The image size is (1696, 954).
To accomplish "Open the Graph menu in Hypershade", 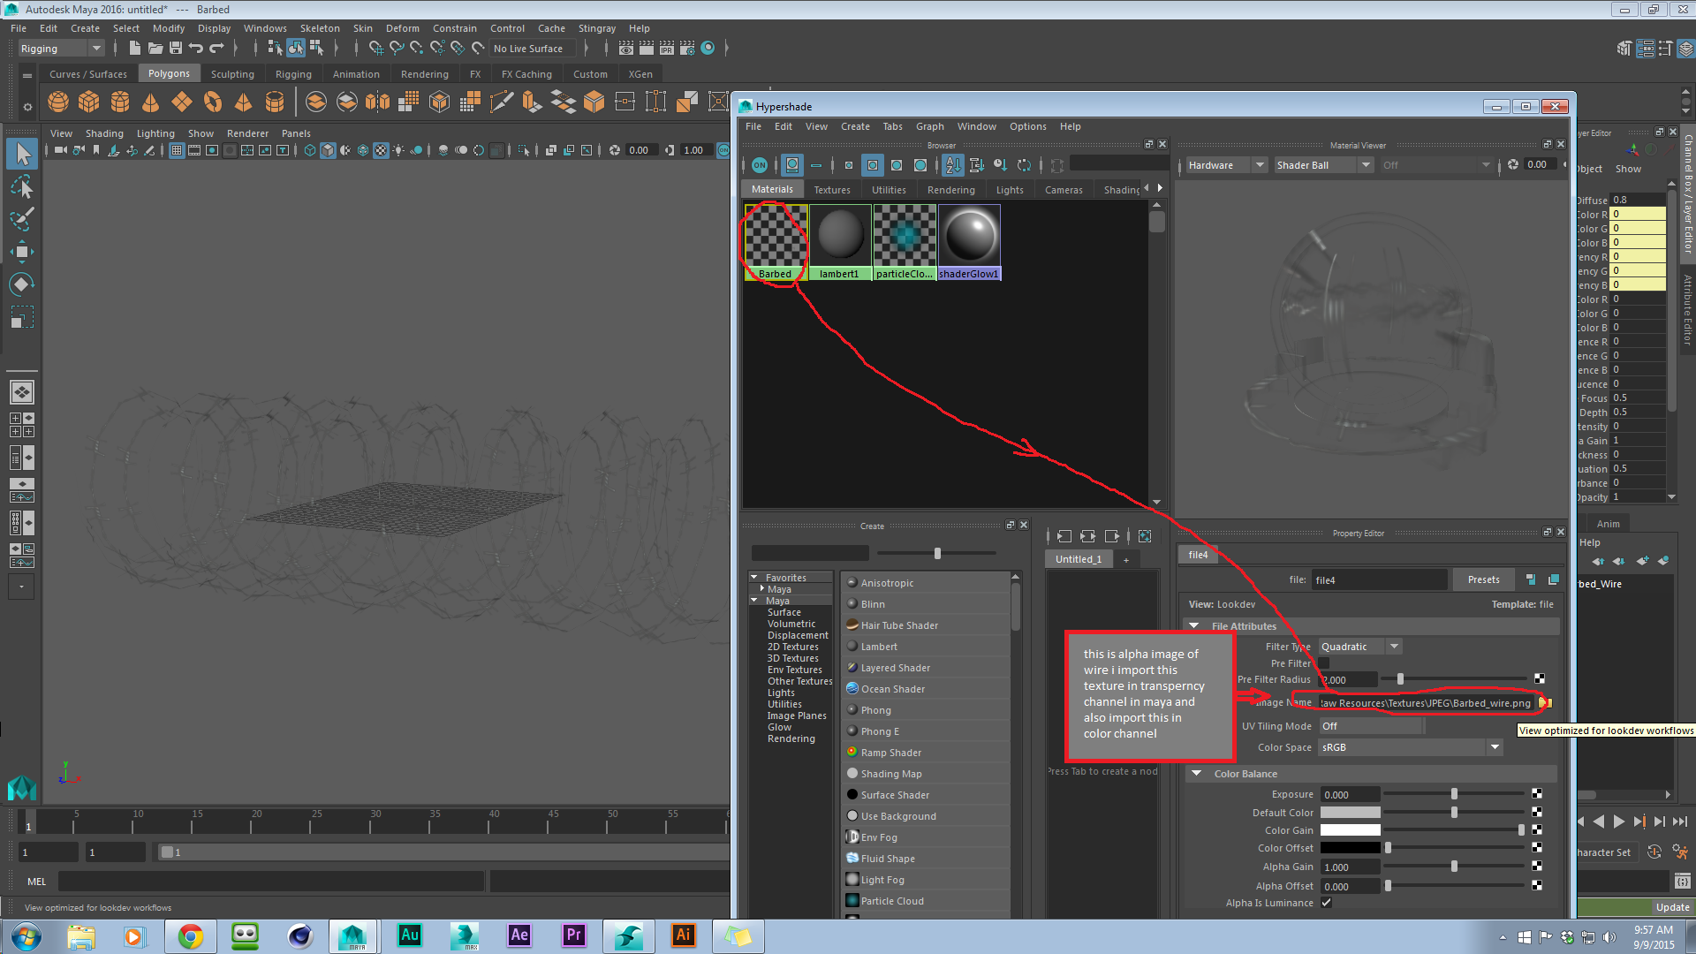I will [930, 126].
